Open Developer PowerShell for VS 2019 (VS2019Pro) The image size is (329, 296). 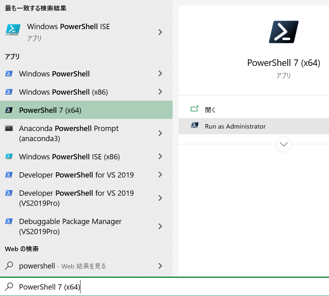pyautogui.click(x=76, y=198)
